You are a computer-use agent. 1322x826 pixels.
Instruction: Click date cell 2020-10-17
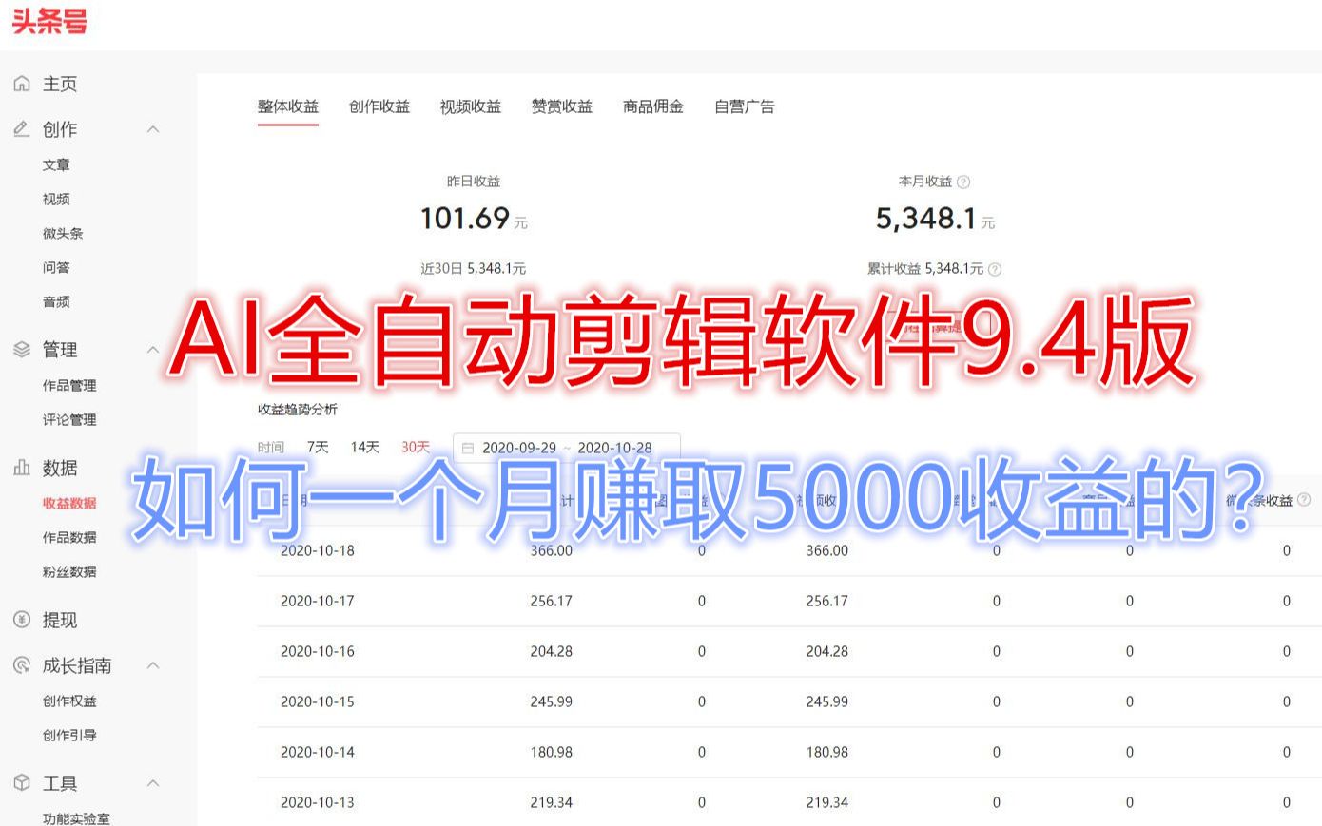[318, 601]
